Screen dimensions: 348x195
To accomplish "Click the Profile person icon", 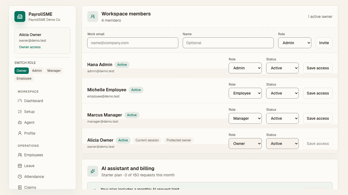I will point(20,133).
